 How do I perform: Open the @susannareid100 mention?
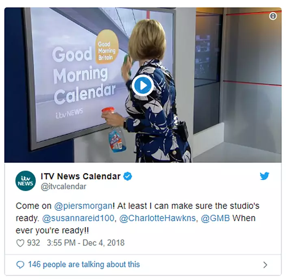click(x=78, y=218)
